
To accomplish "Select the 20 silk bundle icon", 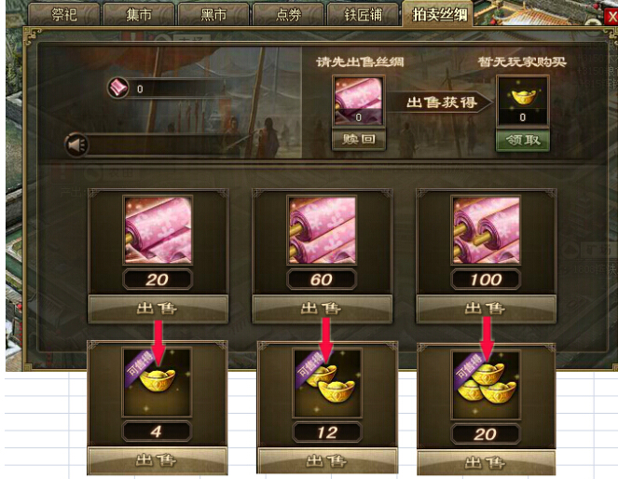I will coord(158,230).
